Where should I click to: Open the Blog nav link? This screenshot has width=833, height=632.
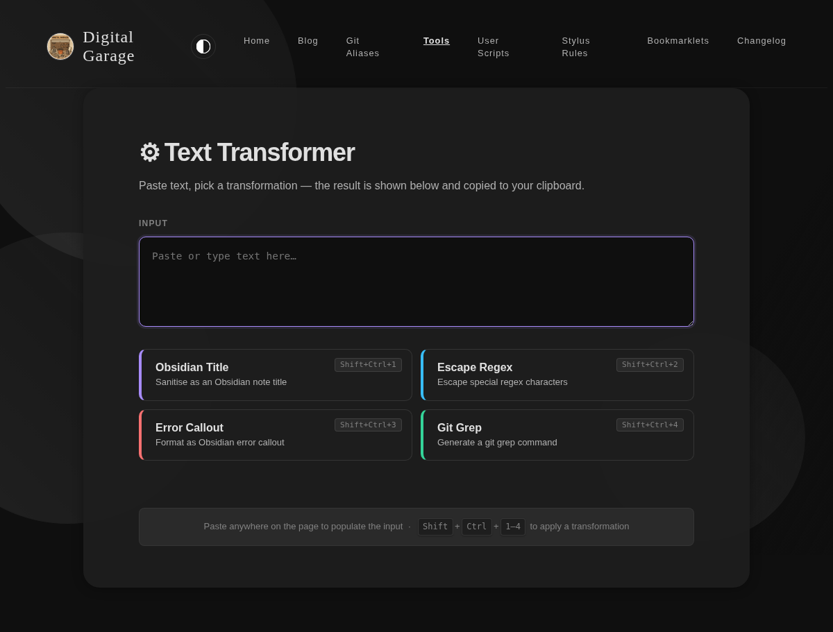308,41
